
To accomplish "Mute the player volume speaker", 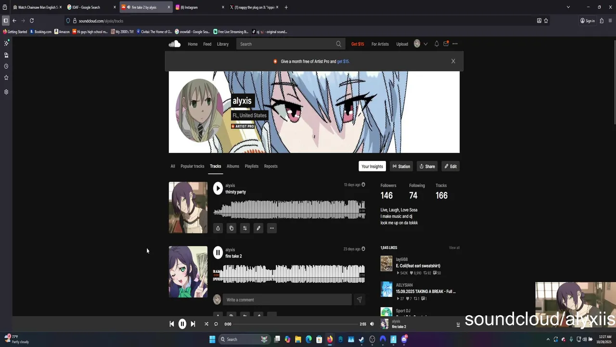I will coord(372,324).
